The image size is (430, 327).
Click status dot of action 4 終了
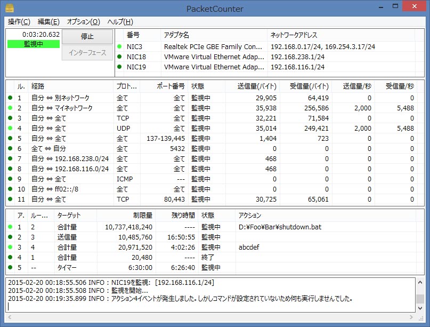coord(10,257)
